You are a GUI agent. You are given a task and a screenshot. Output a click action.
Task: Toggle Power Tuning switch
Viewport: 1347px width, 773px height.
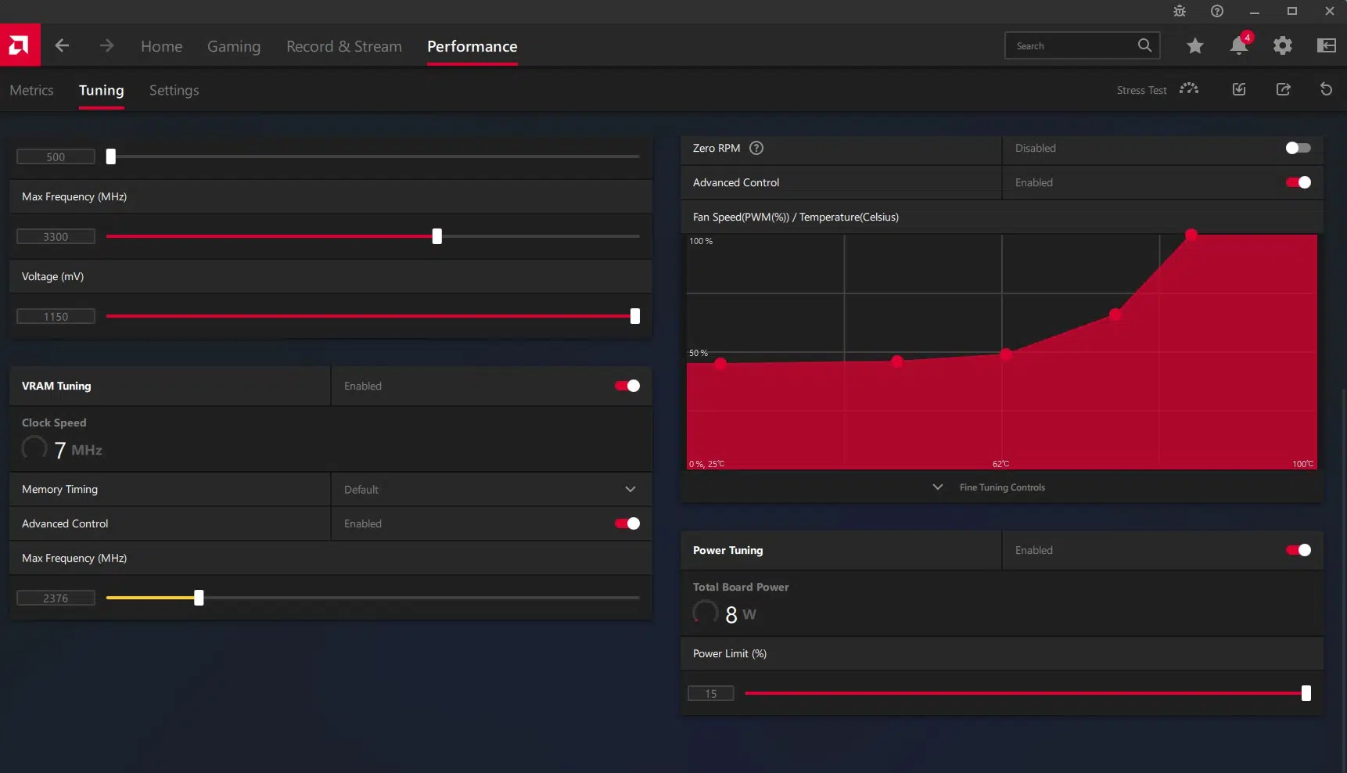1298,550
